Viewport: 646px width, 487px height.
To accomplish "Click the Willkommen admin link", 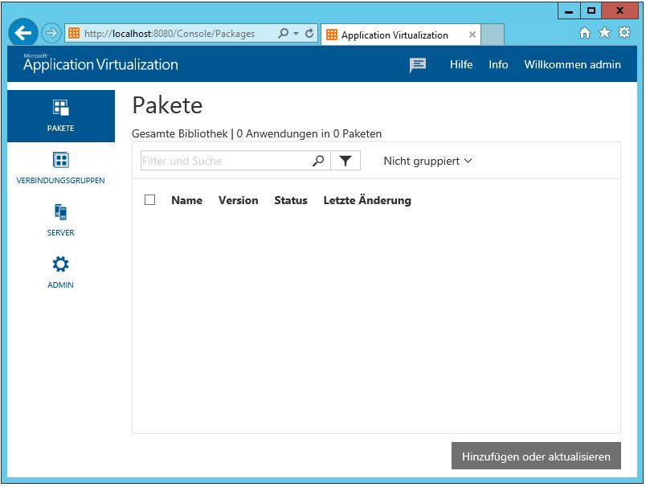I will coord(572,65).
